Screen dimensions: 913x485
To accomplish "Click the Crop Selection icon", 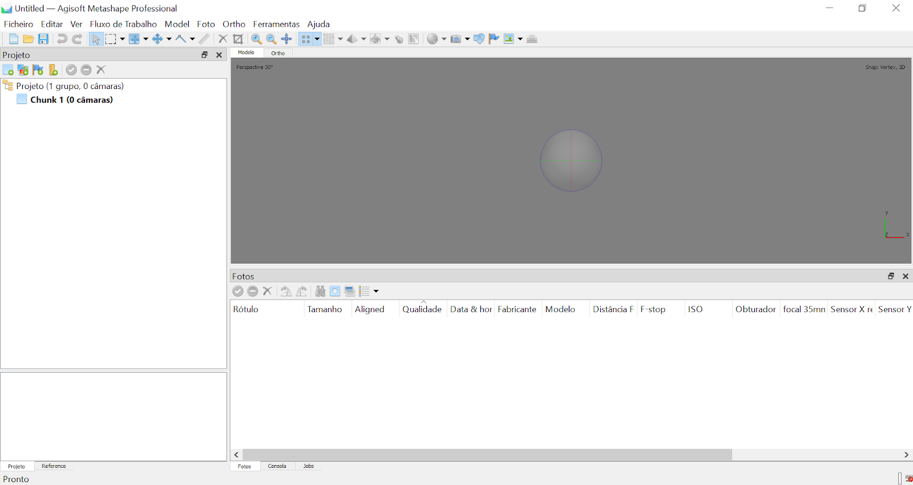I will 238,39.
